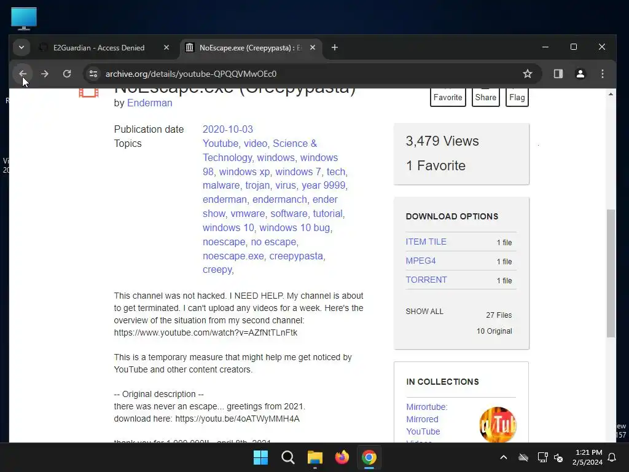Click the cloud sync tray icon

tap(523, 457)
